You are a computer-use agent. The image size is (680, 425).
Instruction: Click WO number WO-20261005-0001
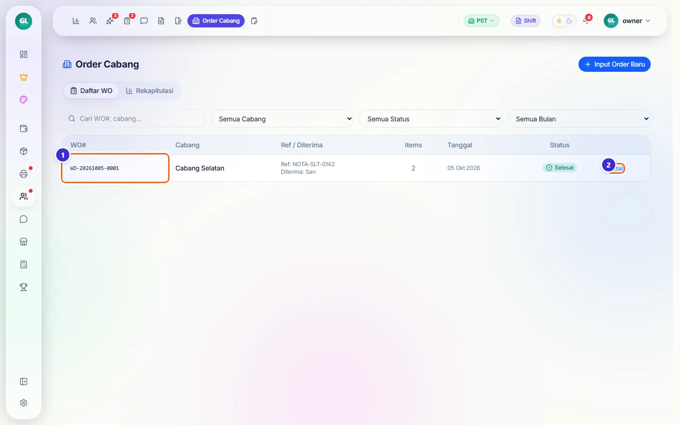tap(94, 168)
